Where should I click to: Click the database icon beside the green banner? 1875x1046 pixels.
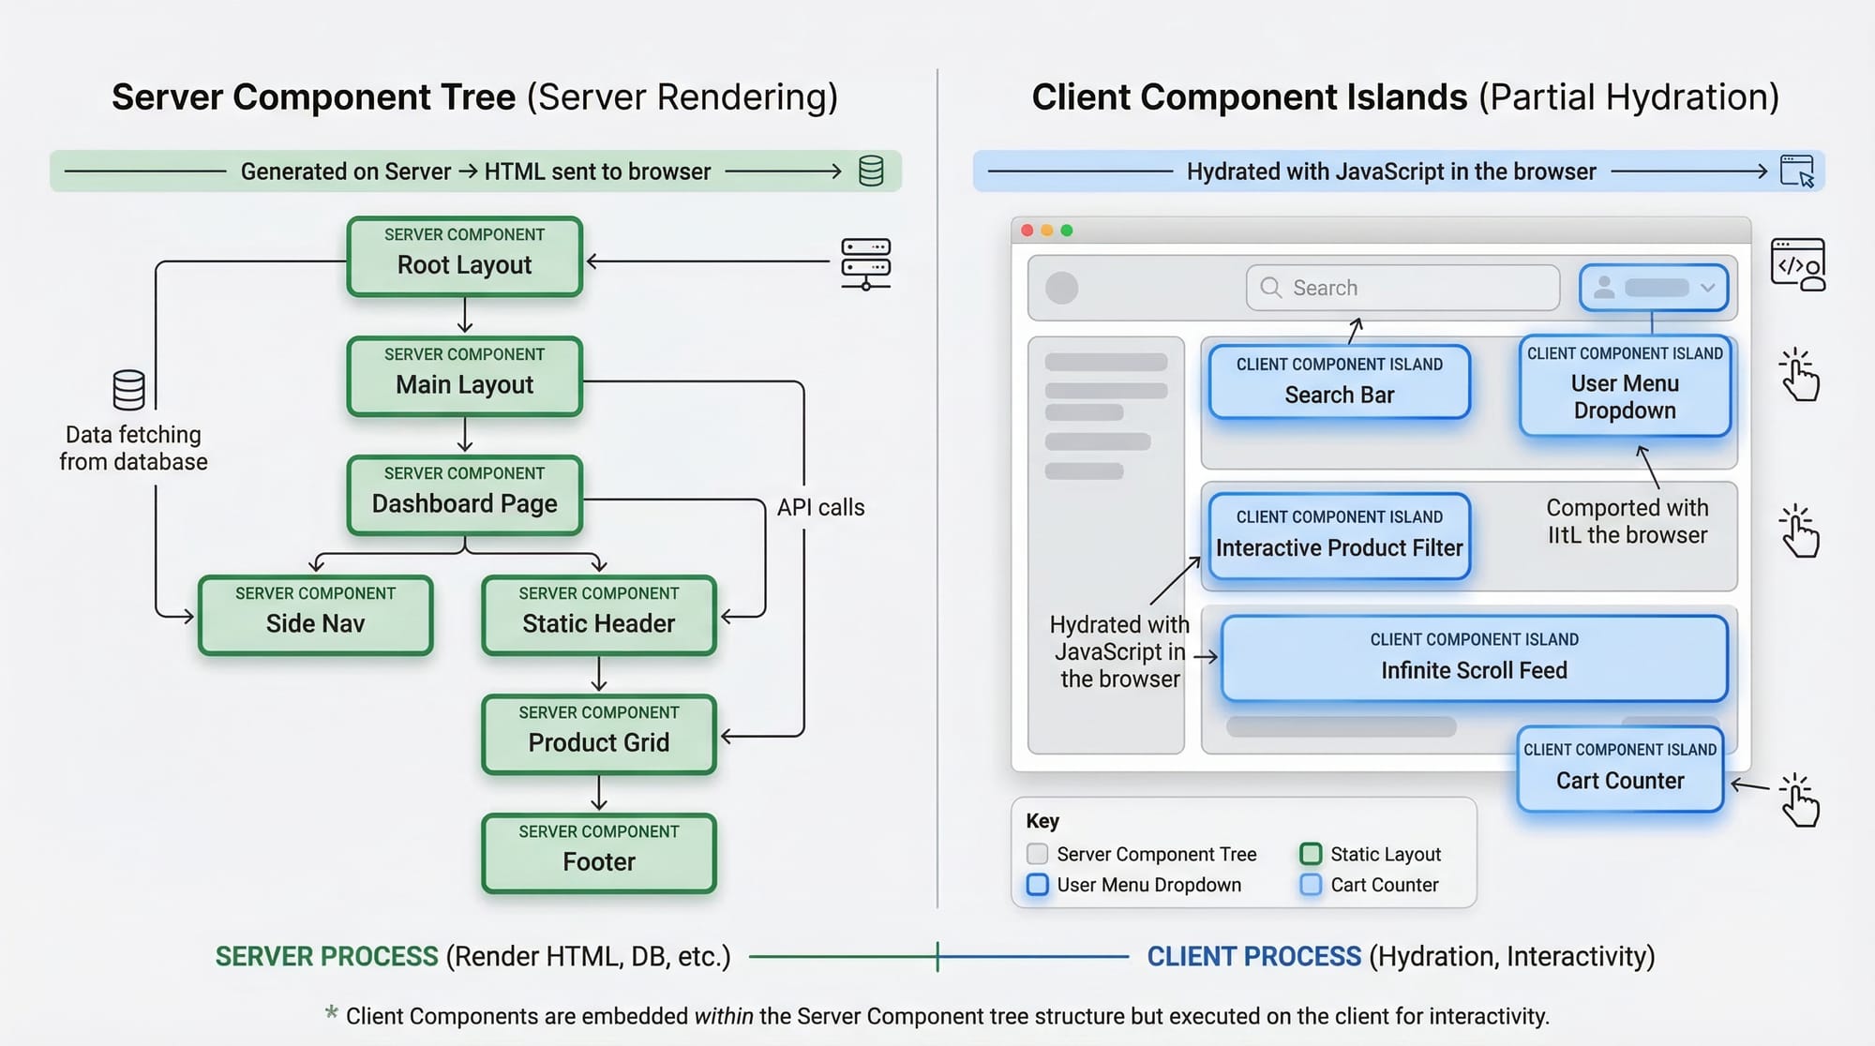pos(869,172)
